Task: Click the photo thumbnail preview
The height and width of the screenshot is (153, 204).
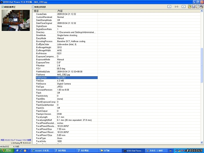Action: [16, 20]
